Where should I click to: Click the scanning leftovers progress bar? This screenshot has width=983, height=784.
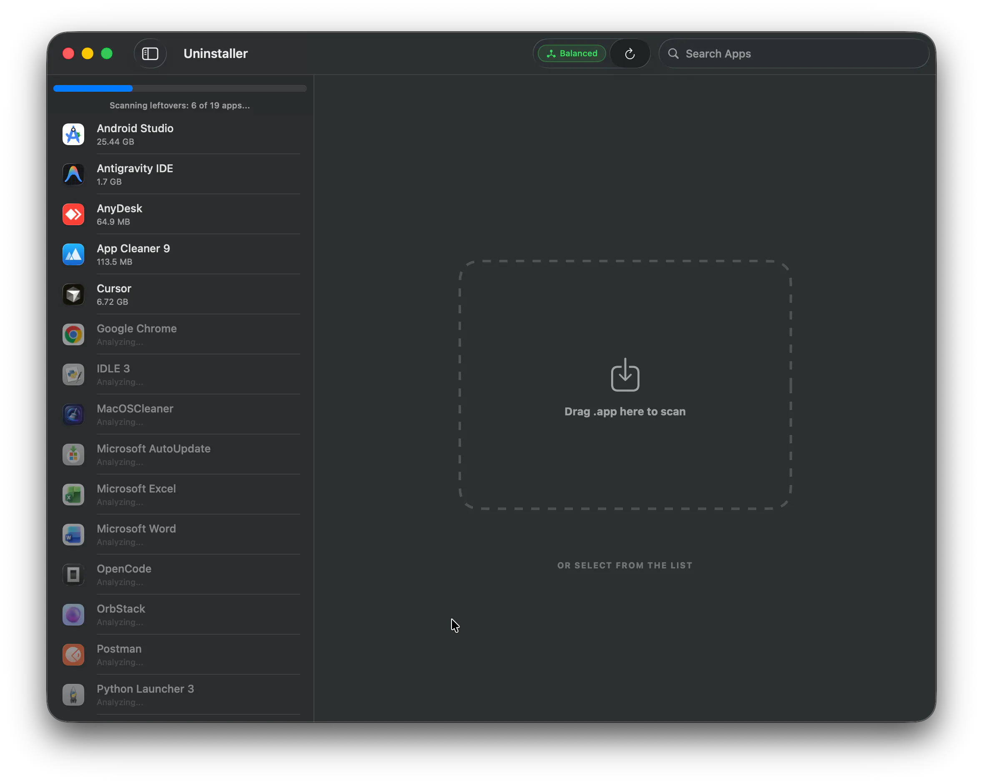(x=180, y=88)
